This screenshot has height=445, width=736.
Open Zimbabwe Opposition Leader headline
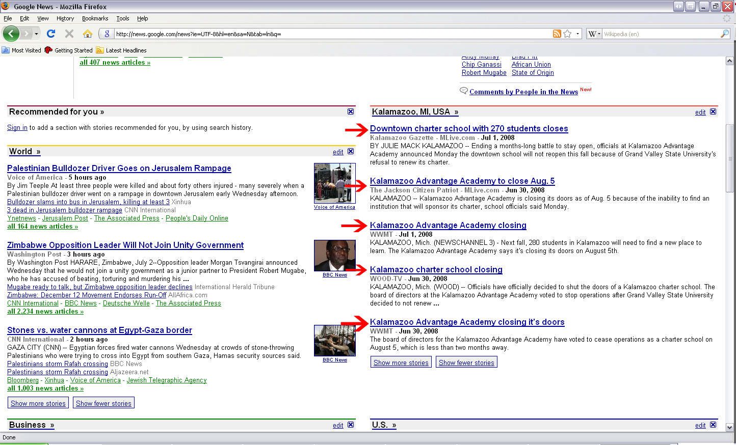pyautogui.click(x=125, y=245)
